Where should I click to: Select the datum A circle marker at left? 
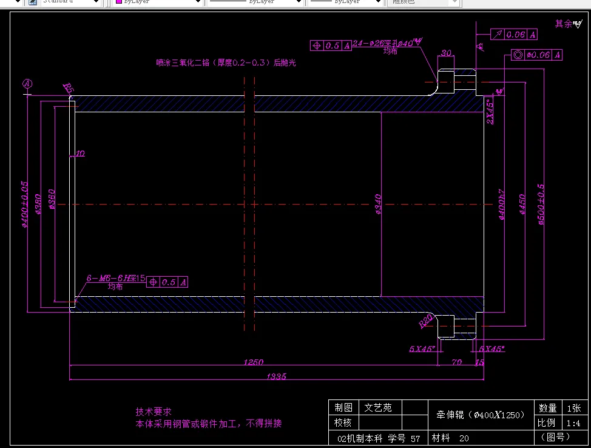[27, 84]
